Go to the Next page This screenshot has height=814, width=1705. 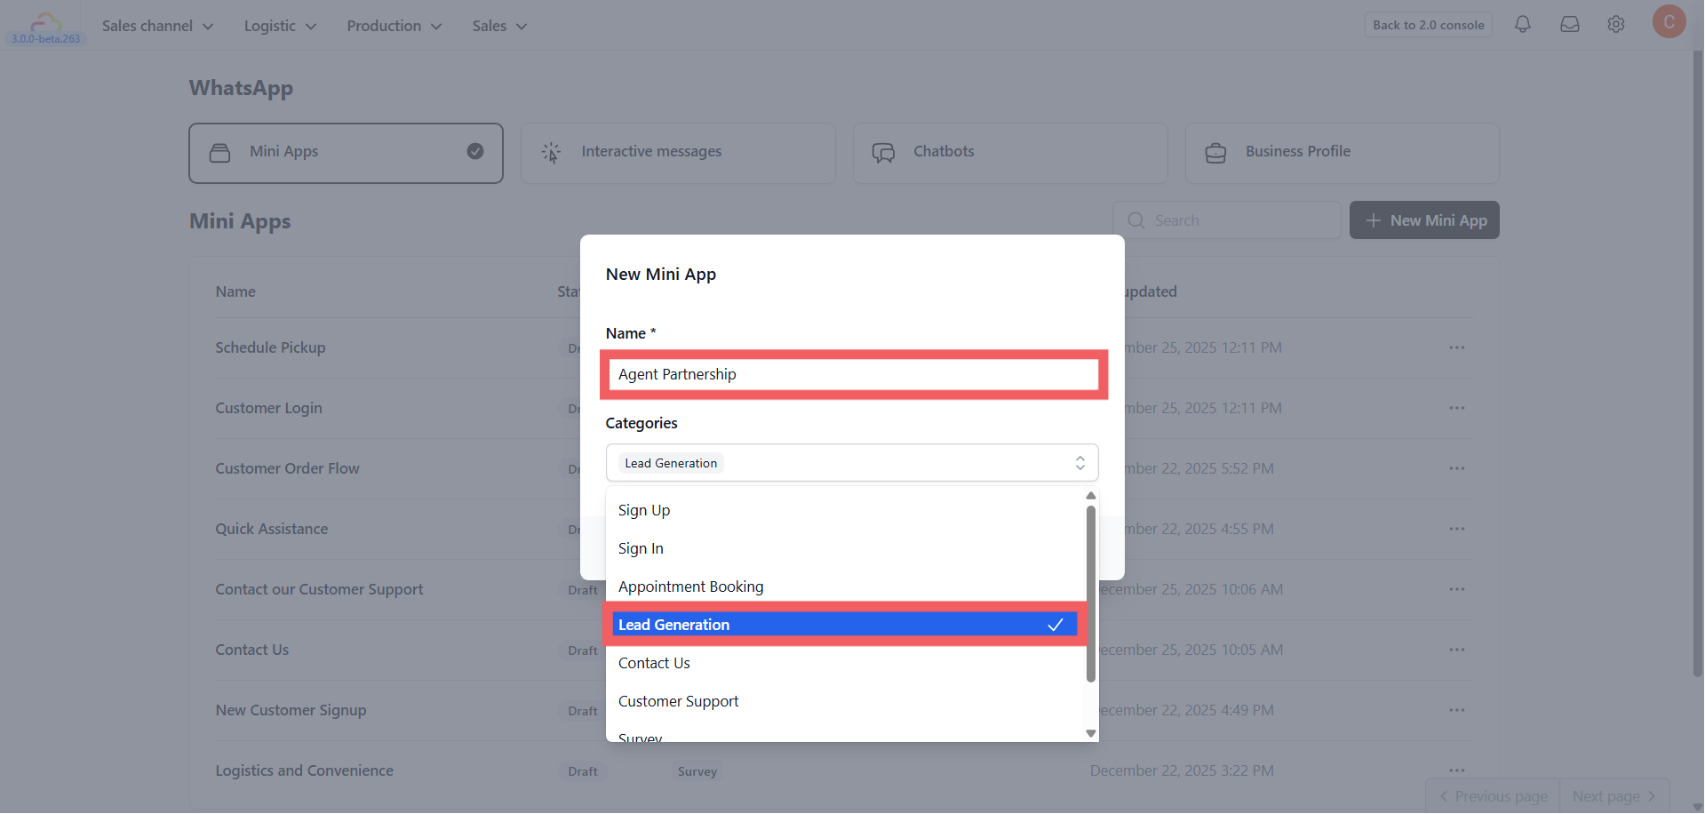point(1613,796)
